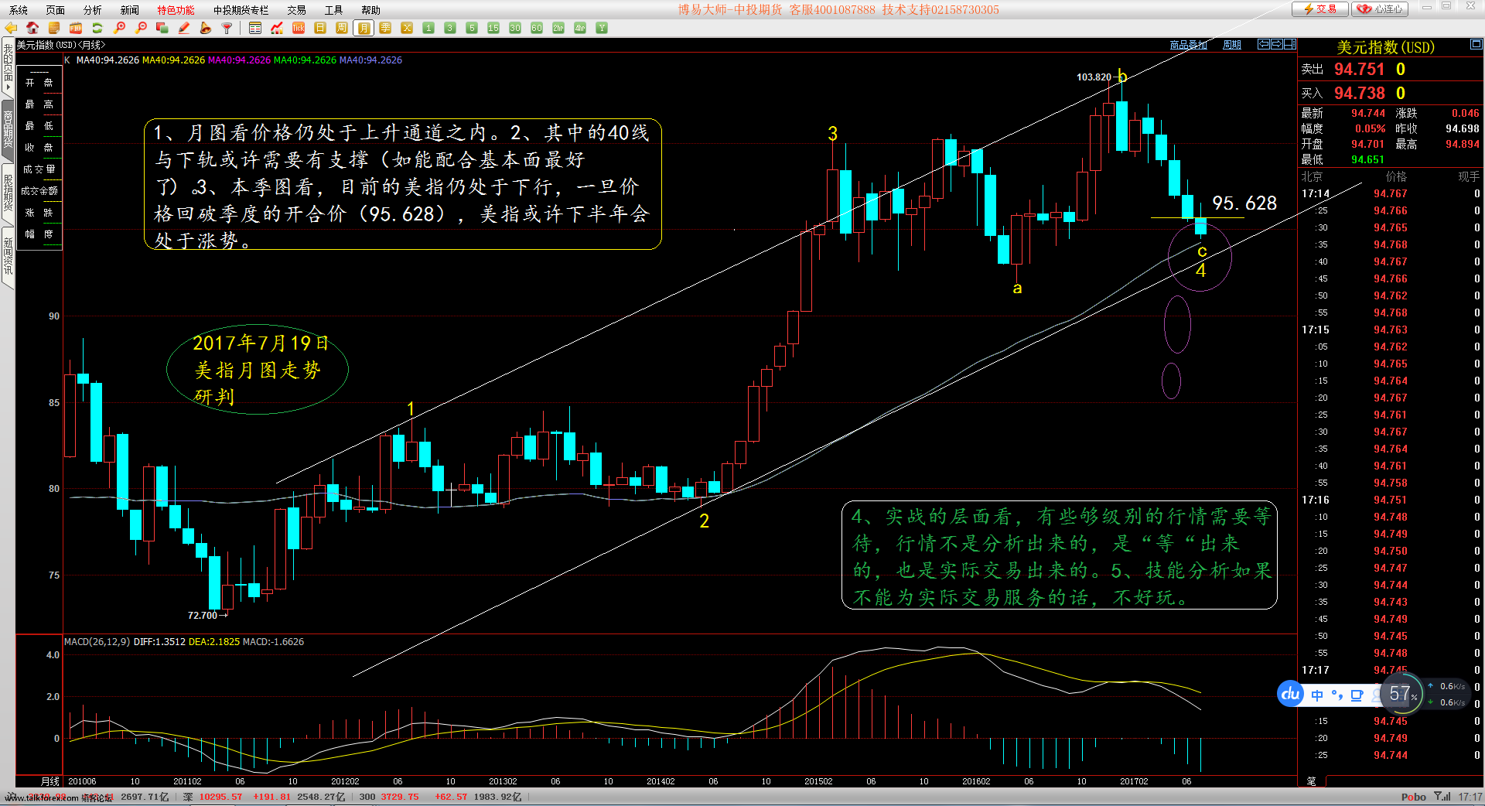Select the 股指期货 side tab
Screen dimensions: 1485x806
pos(9,193)
